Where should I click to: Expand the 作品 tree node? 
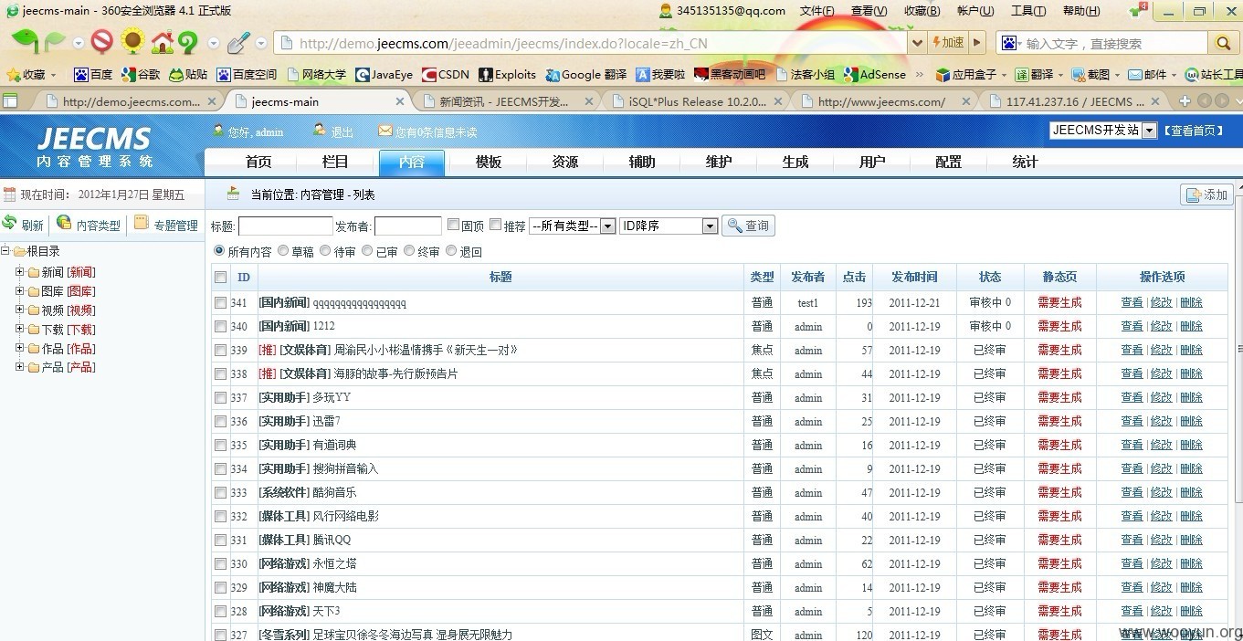tap(19, 348)
